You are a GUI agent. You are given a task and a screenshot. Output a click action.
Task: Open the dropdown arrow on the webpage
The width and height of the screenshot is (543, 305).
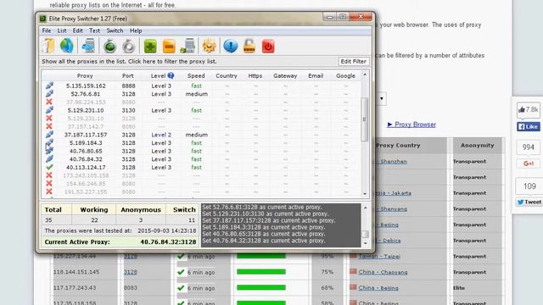click(381, 98)
